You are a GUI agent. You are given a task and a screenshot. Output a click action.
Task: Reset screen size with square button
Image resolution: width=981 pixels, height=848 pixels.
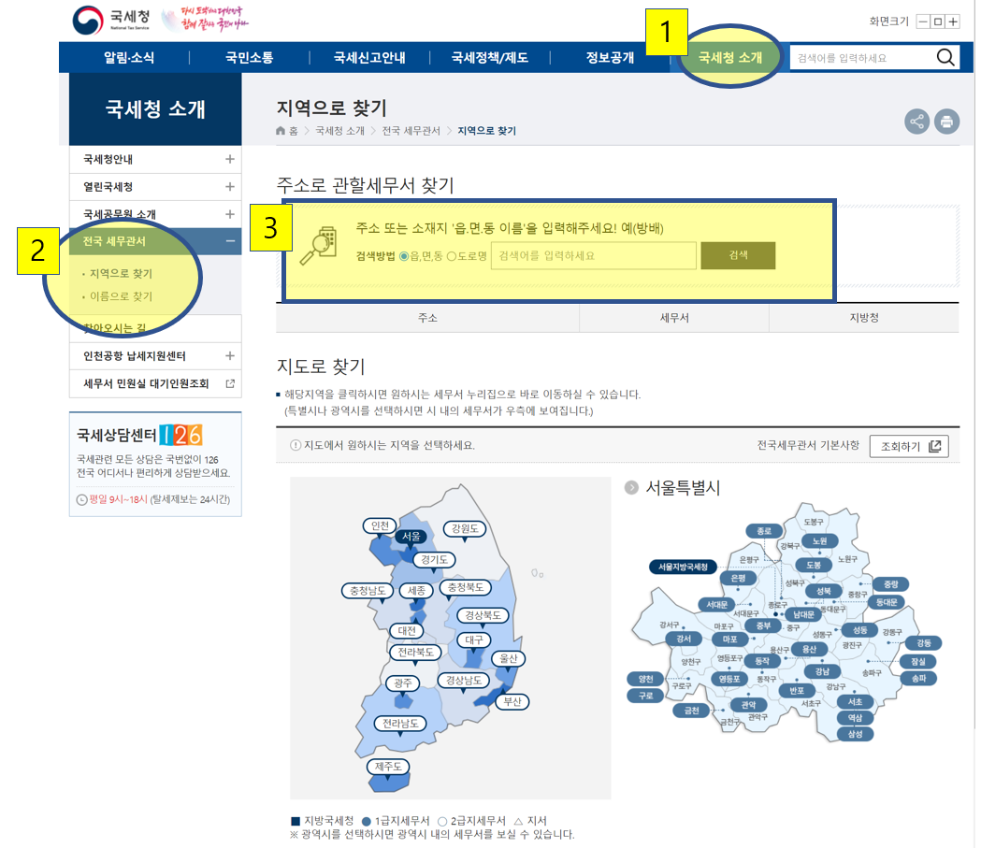pos(938,22)
